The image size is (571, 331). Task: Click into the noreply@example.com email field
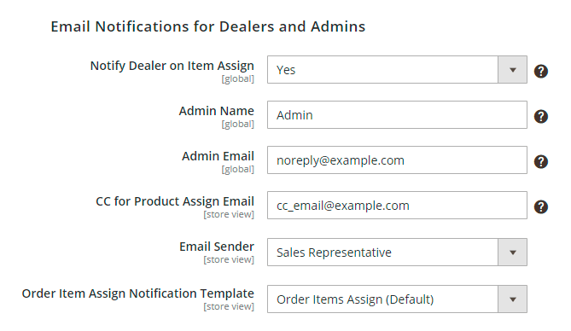(397, 160)
